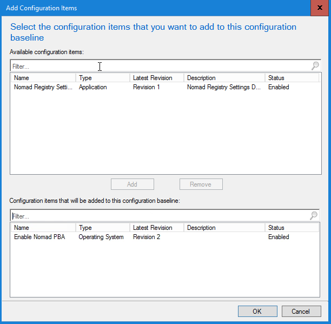Sort added items by Latest Revision header
The height and width of the screenshot is (324, 331).
[x=157, y=228]
